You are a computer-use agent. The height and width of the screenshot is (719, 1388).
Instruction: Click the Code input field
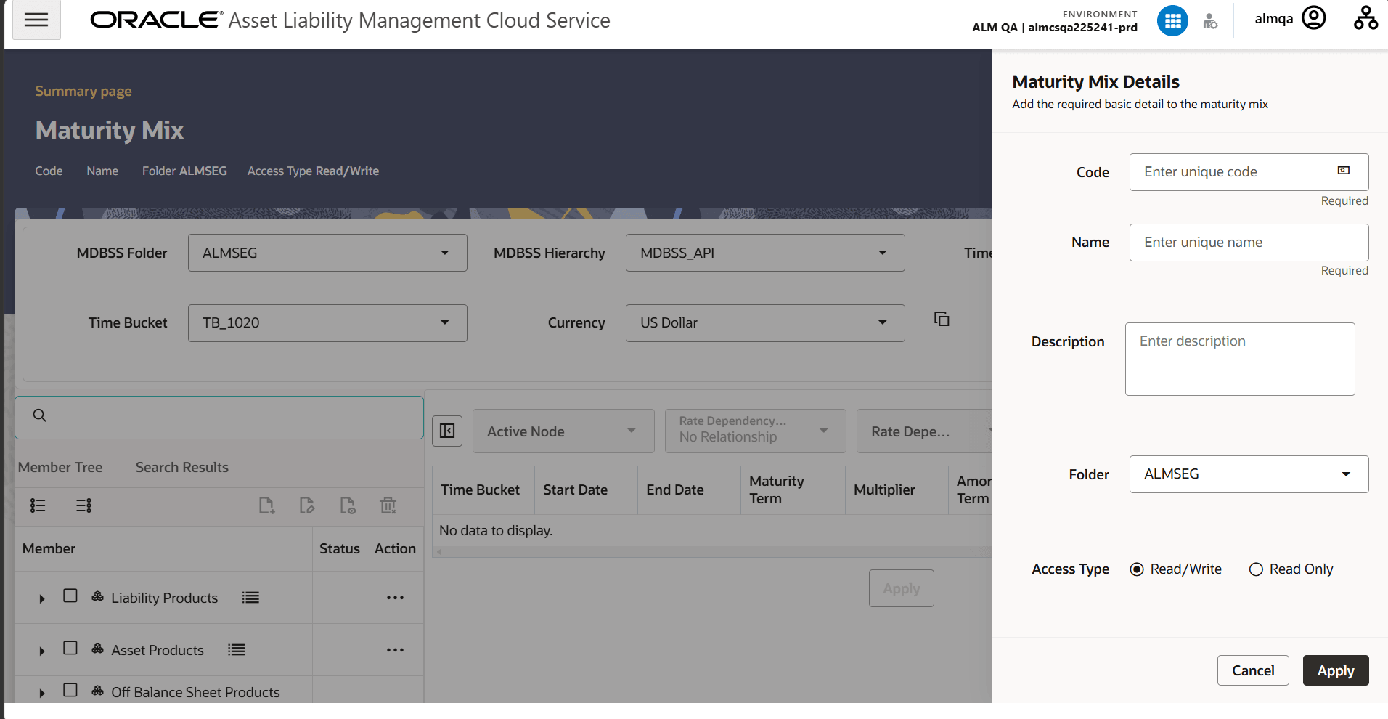(x=1249, y=172)
